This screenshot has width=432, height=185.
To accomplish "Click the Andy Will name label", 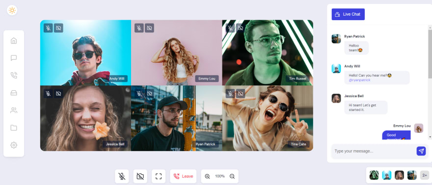I will [117, 79].
